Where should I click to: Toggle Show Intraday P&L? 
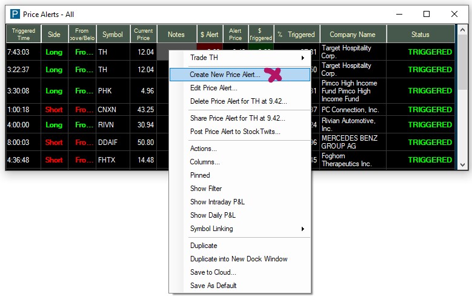click(217, 202)
